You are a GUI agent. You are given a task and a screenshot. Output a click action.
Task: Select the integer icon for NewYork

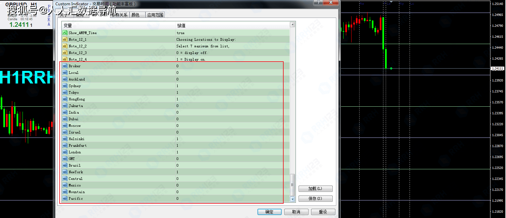tap(65, 172)
